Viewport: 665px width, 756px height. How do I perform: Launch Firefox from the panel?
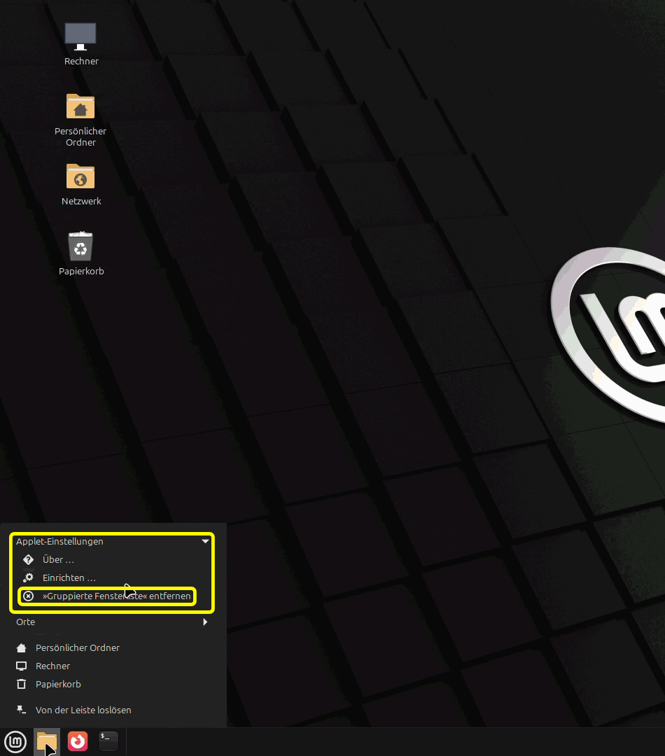(x=78, y=741)
